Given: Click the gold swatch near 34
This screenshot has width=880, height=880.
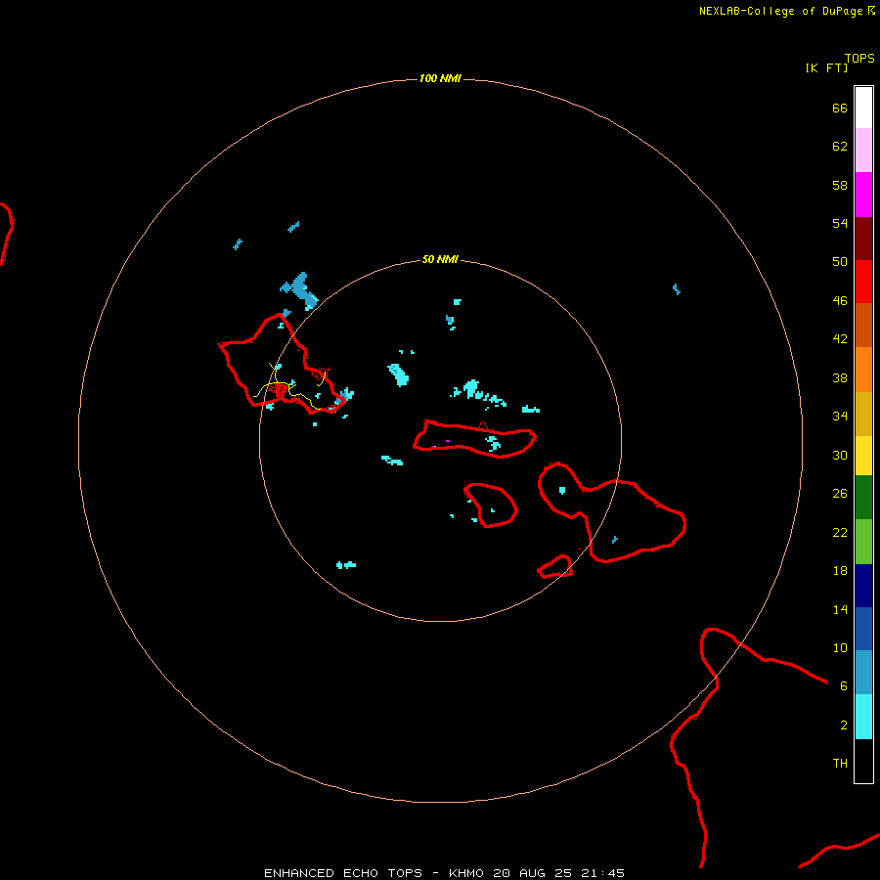Looking at the screenshot, I should pos(863,414).
